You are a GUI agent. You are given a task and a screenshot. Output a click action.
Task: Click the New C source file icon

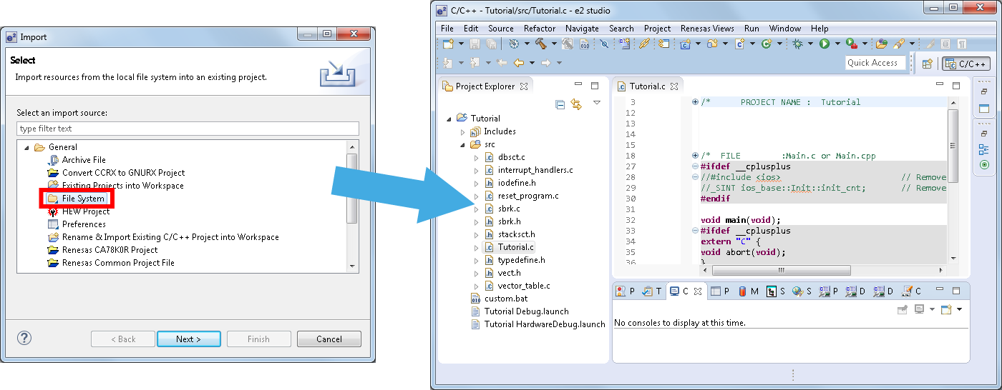pyautogui.click(x=739, y=44)
